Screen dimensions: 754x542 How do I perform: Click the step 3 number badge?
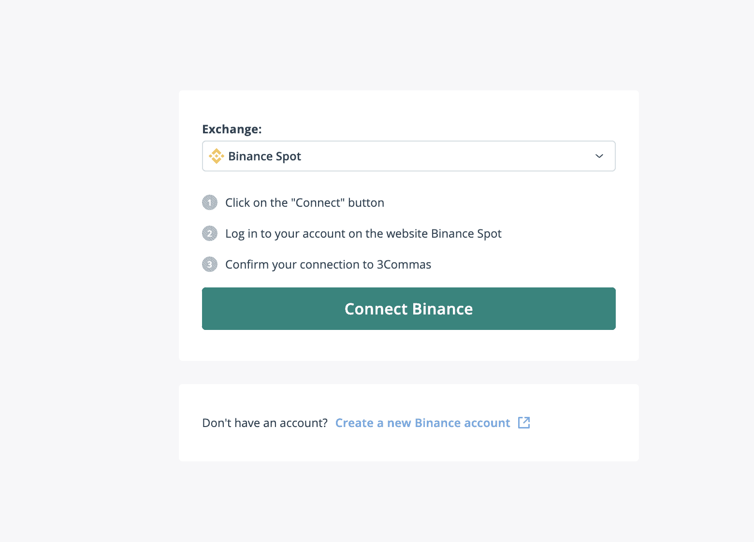coord(210,264)
